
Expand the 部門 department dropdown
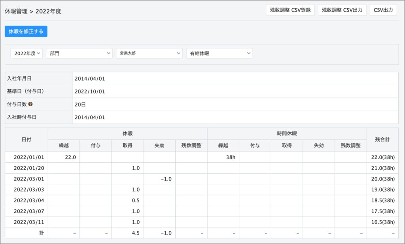[x=79, y=53]
